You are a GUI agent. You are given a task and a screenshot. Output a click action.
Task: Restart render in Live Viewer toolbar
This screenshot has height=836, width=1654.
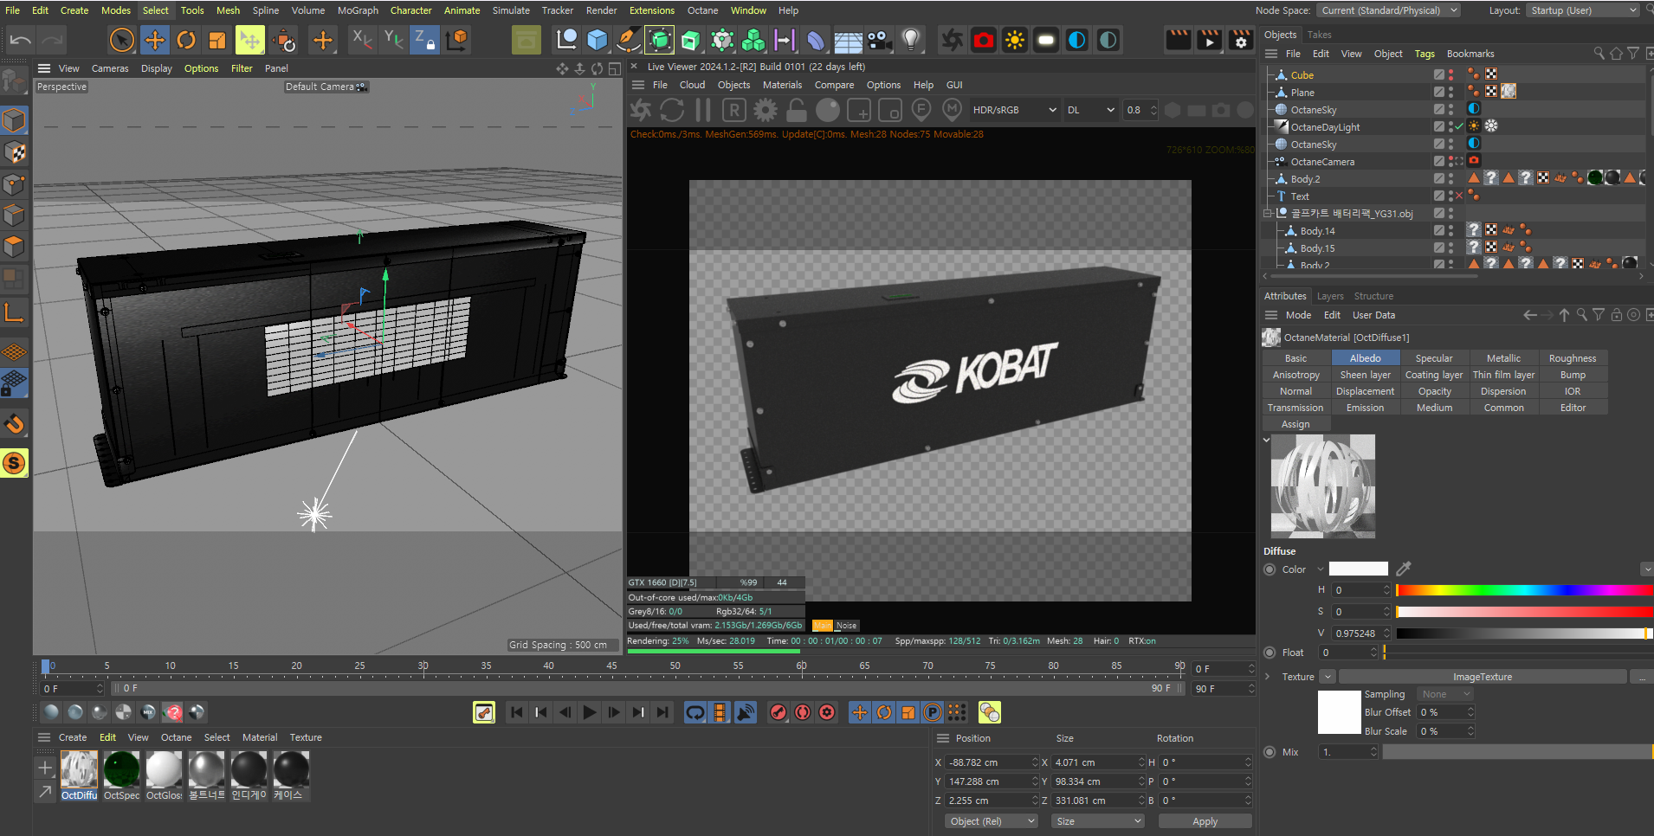coord(672,110)
